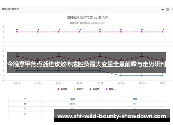Select the red 9 point at 12:54

(x=142, y=56)
